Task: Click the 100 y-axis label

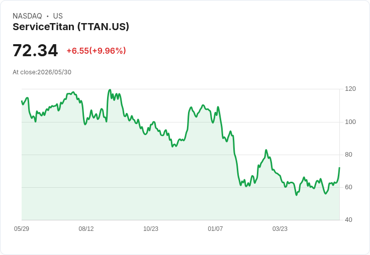Action: tap(350, 122)
